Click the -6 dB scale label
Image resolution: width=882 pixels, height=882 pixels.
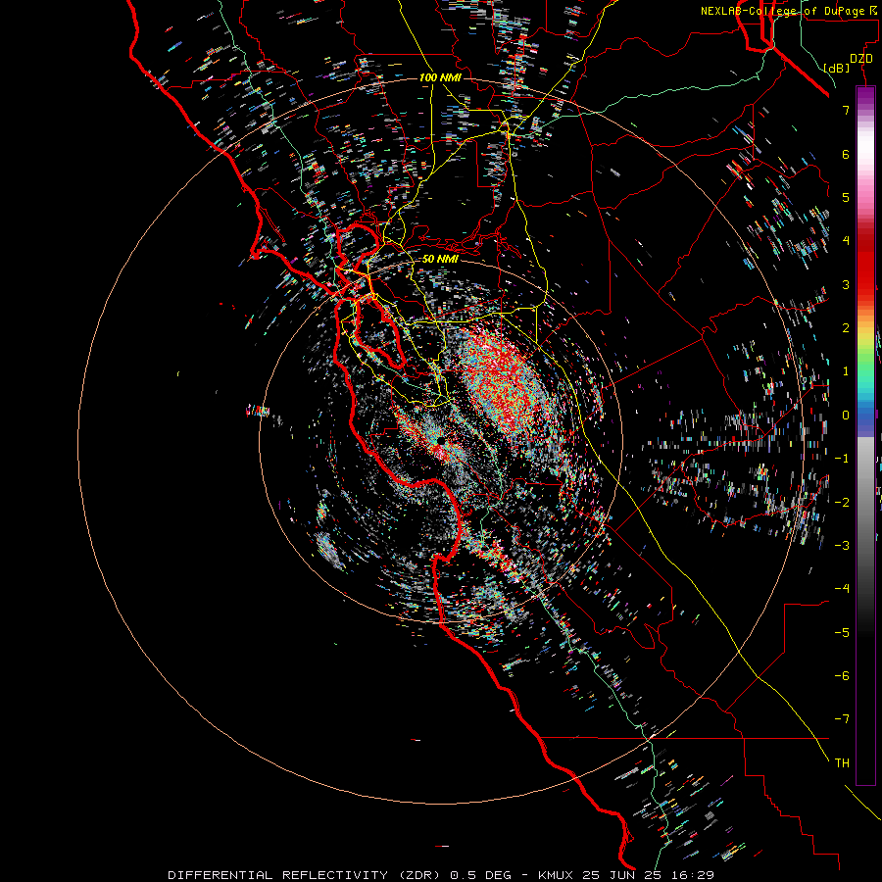[842, 676]
